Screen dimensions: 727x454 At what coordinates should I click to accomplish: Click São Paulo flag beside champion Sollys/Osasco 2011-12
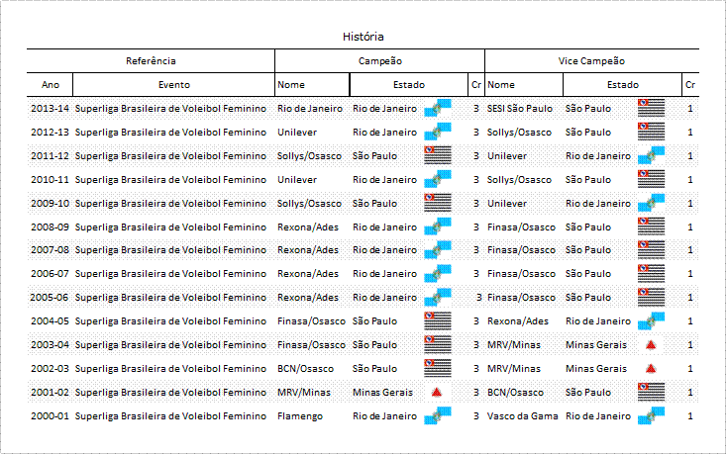[x=438, y=155]
